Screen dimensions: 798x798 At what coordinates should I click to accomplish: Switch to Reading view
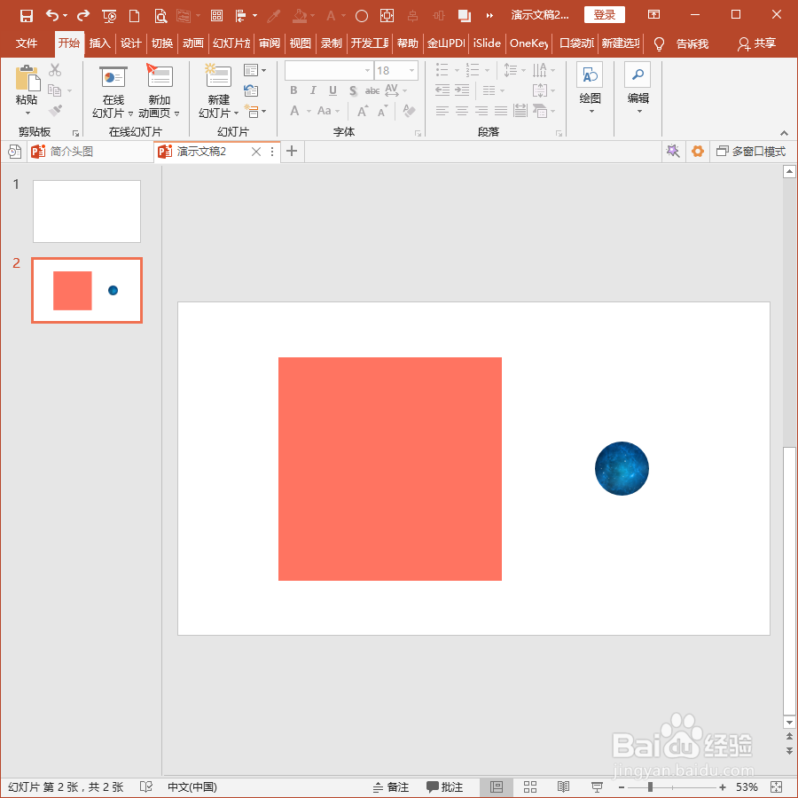pyautogui.click(x=563, y=786)
